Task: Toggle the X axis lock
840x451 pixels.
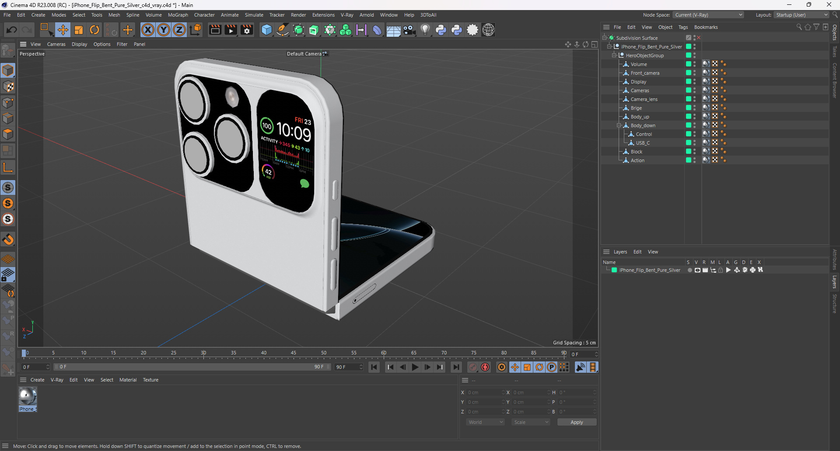Action: tap(148, 30)
